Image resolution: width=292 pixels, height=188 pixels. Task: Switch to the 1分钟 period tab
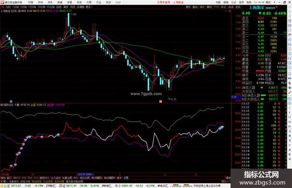pyautogui.click(x=16, y=7)
